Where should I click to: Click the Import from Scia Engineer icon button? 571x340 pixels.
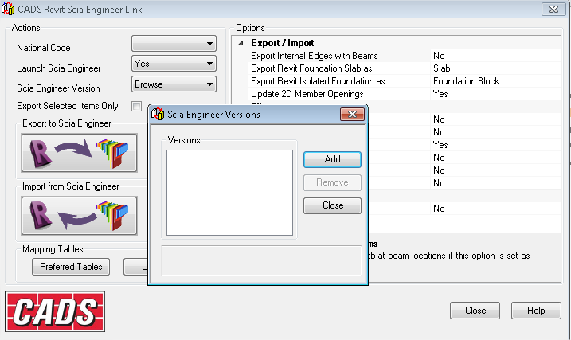click(x=79, y=216)
